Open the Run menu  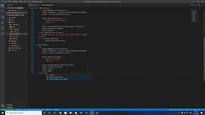[29, 2]
